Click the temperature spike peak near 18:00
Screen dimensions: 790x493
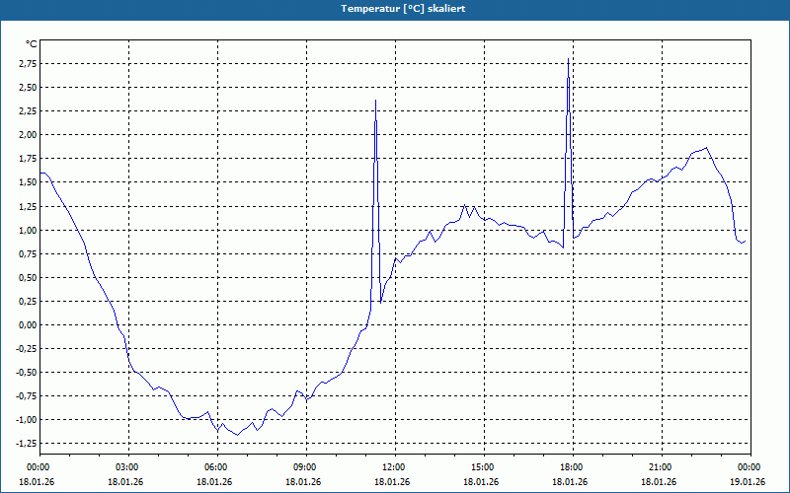[569, 59]
